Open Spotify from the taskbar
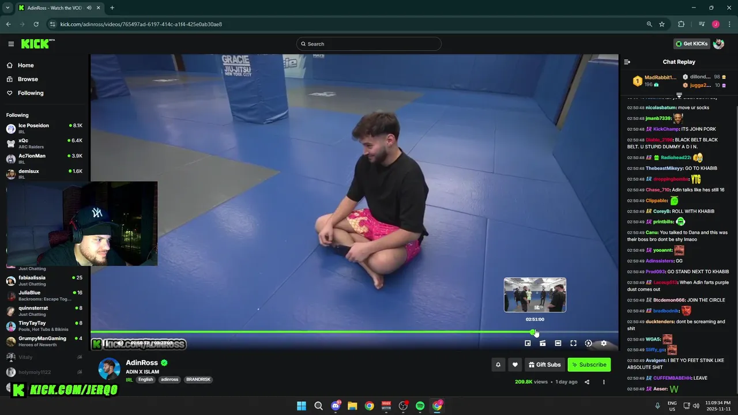The height and width of the screenshot is (415, 738). [420, 406]
